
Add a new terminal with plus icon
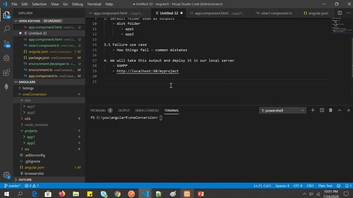point(313,110)
